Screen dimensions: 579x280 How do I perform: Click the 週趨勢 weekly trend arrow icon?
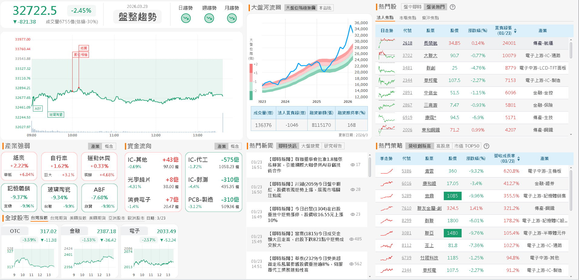(209, 18)
